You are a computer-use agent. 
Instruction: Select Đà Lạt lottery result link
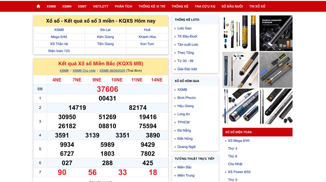click(x=105, y=30)
